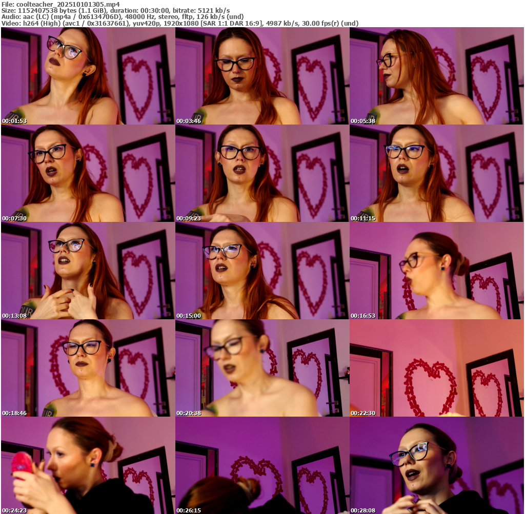Select the thumbnail timestamped 00:26:15
The height and width of the screenshot is (514, 525).
click(x=262, y=465)
